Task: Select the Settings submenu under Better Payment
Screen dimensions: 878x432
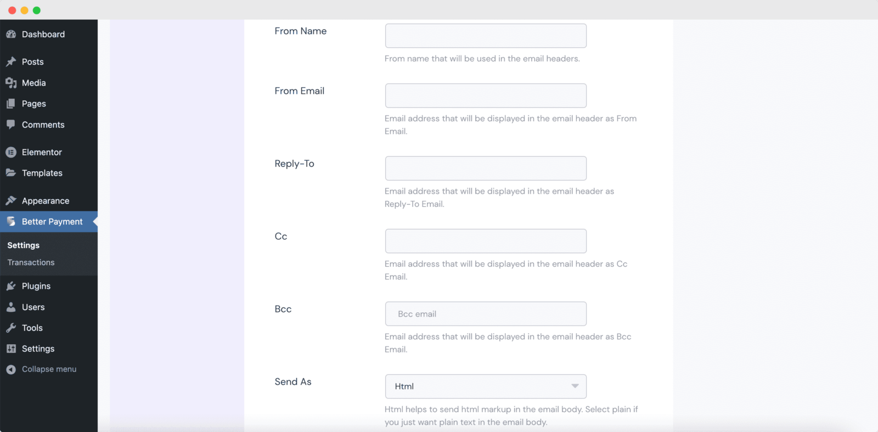Action: coord(23,245)
